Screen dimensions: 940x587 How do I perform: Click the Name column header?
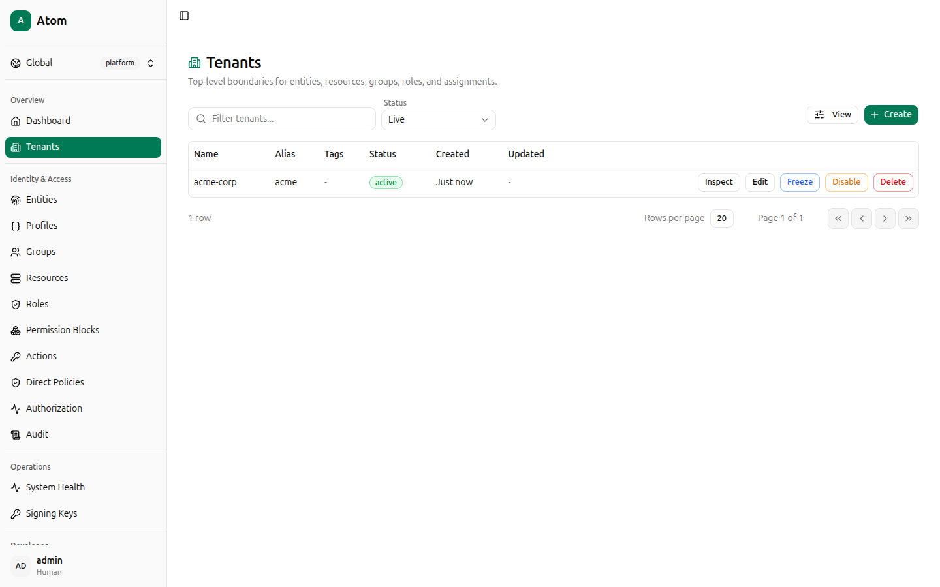click(206, 155)
